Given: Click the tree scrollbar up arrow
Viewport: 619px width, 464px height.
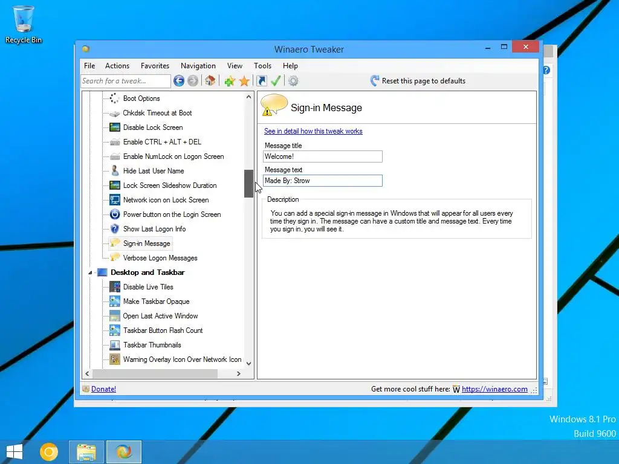Looking at the screenshot, I should click(248, 97).
